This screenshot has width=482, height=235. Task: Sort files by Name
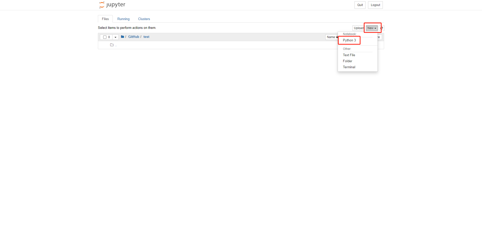(x=332, y=37)
